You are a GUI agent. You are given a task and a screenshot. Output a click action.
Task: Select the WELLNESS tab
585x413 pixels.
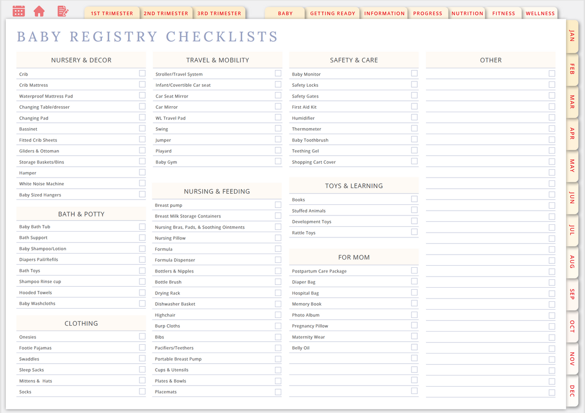click(540, 13)
